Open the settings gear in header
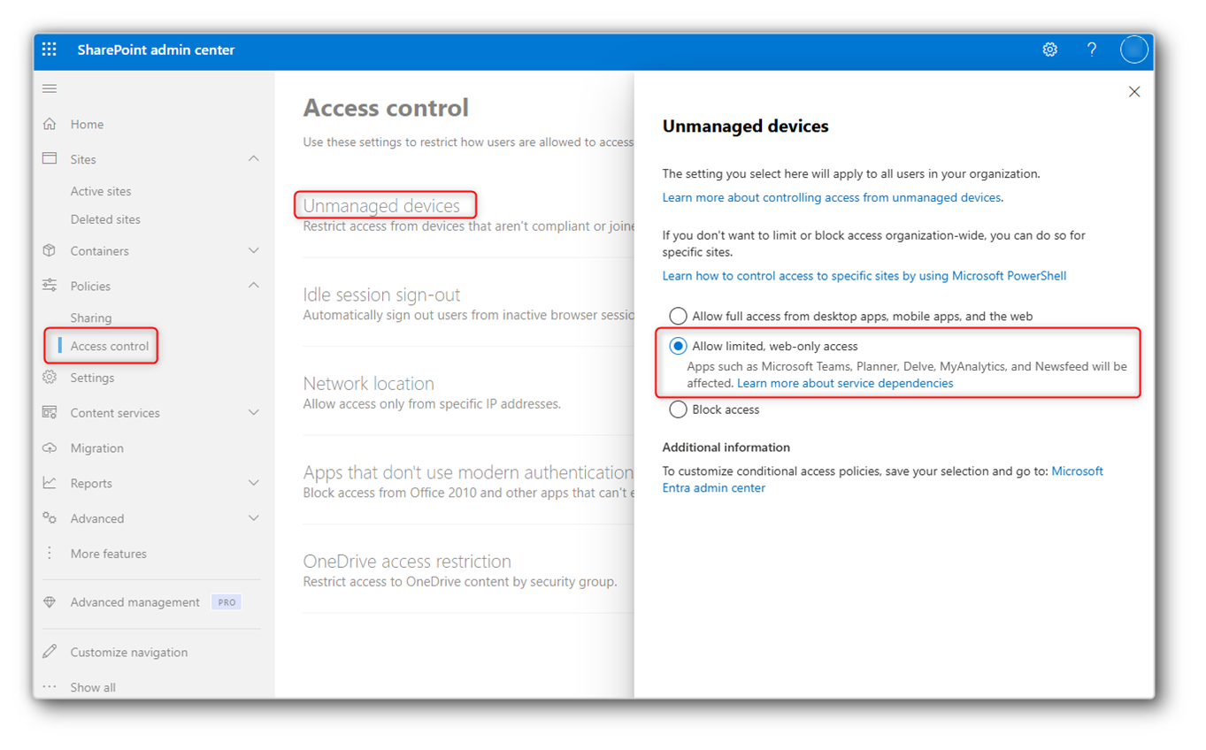Image resolution: width=1206 pixels, height=750 pixels. coord(1049,50)
